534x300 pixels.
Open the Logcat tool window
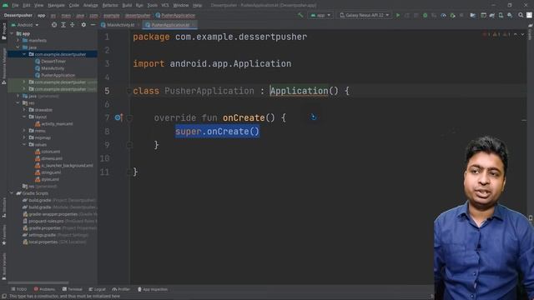(x=98, y=289)
